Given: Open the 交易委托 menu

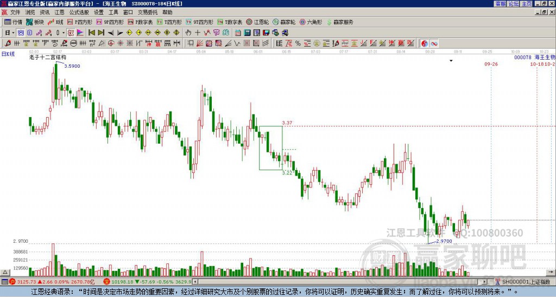Looking at the screenshot, I should point(148,12).
